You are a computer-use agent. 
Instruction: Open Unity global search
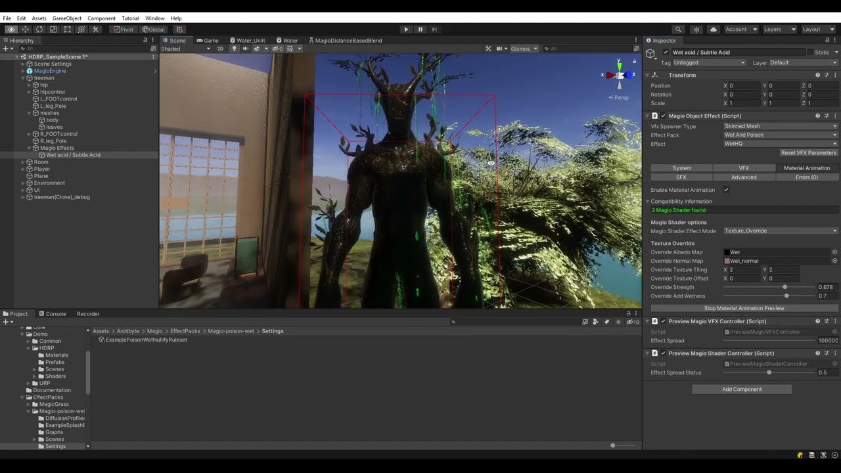coord(678,30)
